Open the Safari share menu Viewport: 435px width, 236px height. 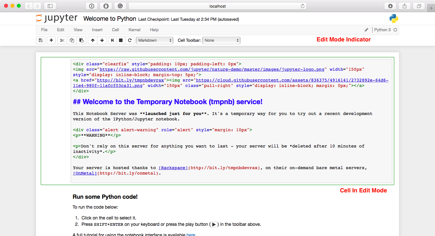405,6
